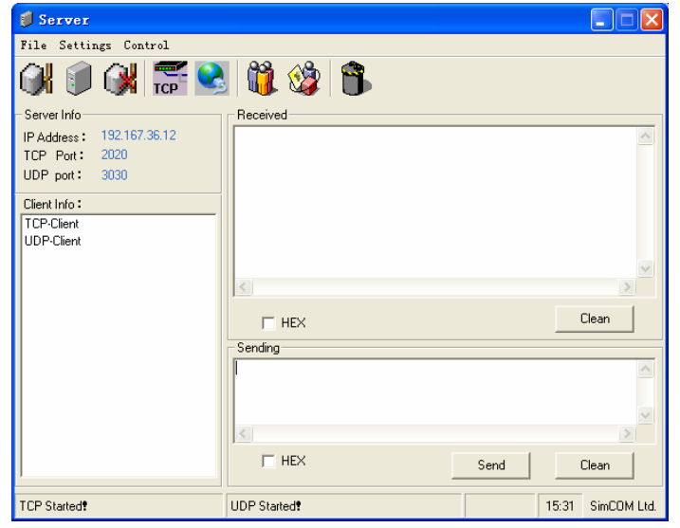Click UDP port value 3030
Viewport: 680px width, 528px height.
[x=115, y=174]
